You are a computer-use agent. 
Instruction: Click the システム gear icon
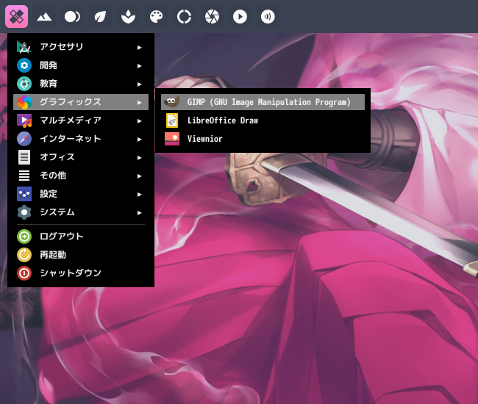[24, 212]
